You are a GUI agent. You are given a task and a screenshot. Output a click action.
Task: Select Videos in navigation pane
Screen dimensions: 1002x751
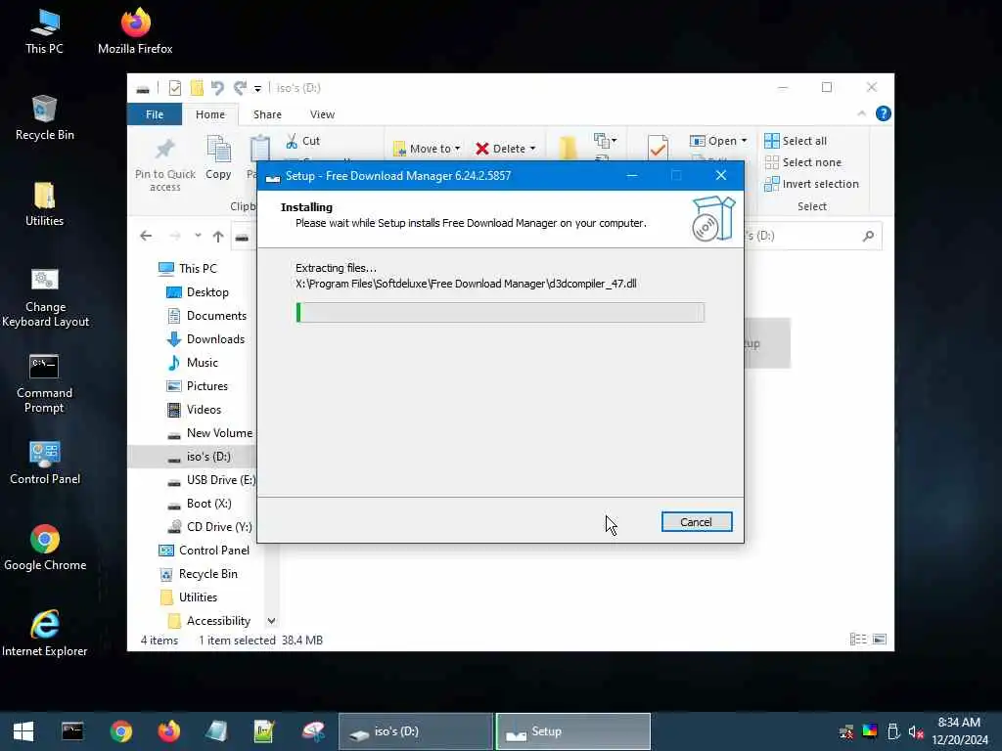click(195, 410)
